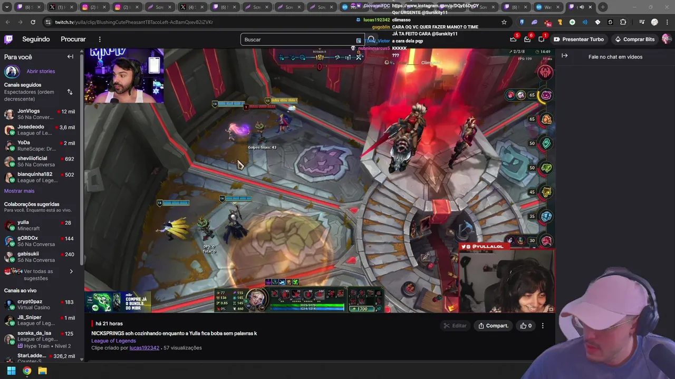Click the browser reload button
The image size is (675, 379).
pyautogui.click(x=33, y=22)
